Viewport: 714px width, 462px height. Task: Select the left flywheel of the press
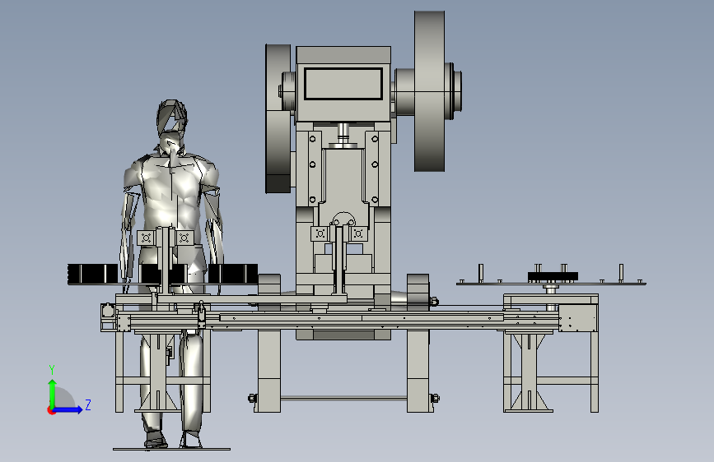point(278,118)
